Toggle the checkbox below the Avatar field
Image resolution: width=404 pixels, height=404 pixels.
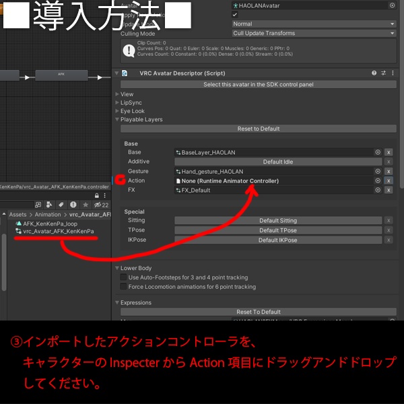(235, 14)
